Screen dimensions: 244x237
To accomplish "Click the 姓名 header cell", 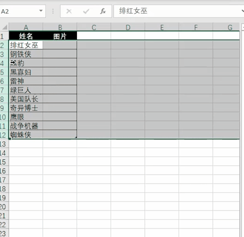I will click(x=26, y=36).
